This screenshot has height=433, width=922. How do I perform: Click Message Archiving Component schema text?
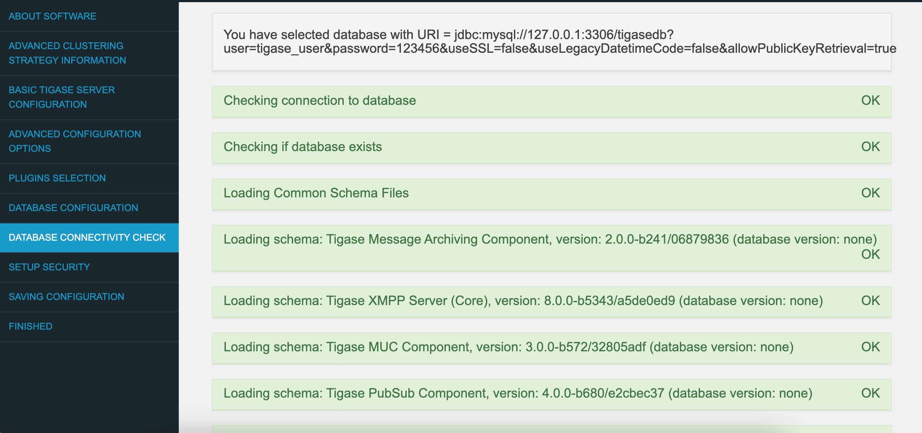coord(550,239)
